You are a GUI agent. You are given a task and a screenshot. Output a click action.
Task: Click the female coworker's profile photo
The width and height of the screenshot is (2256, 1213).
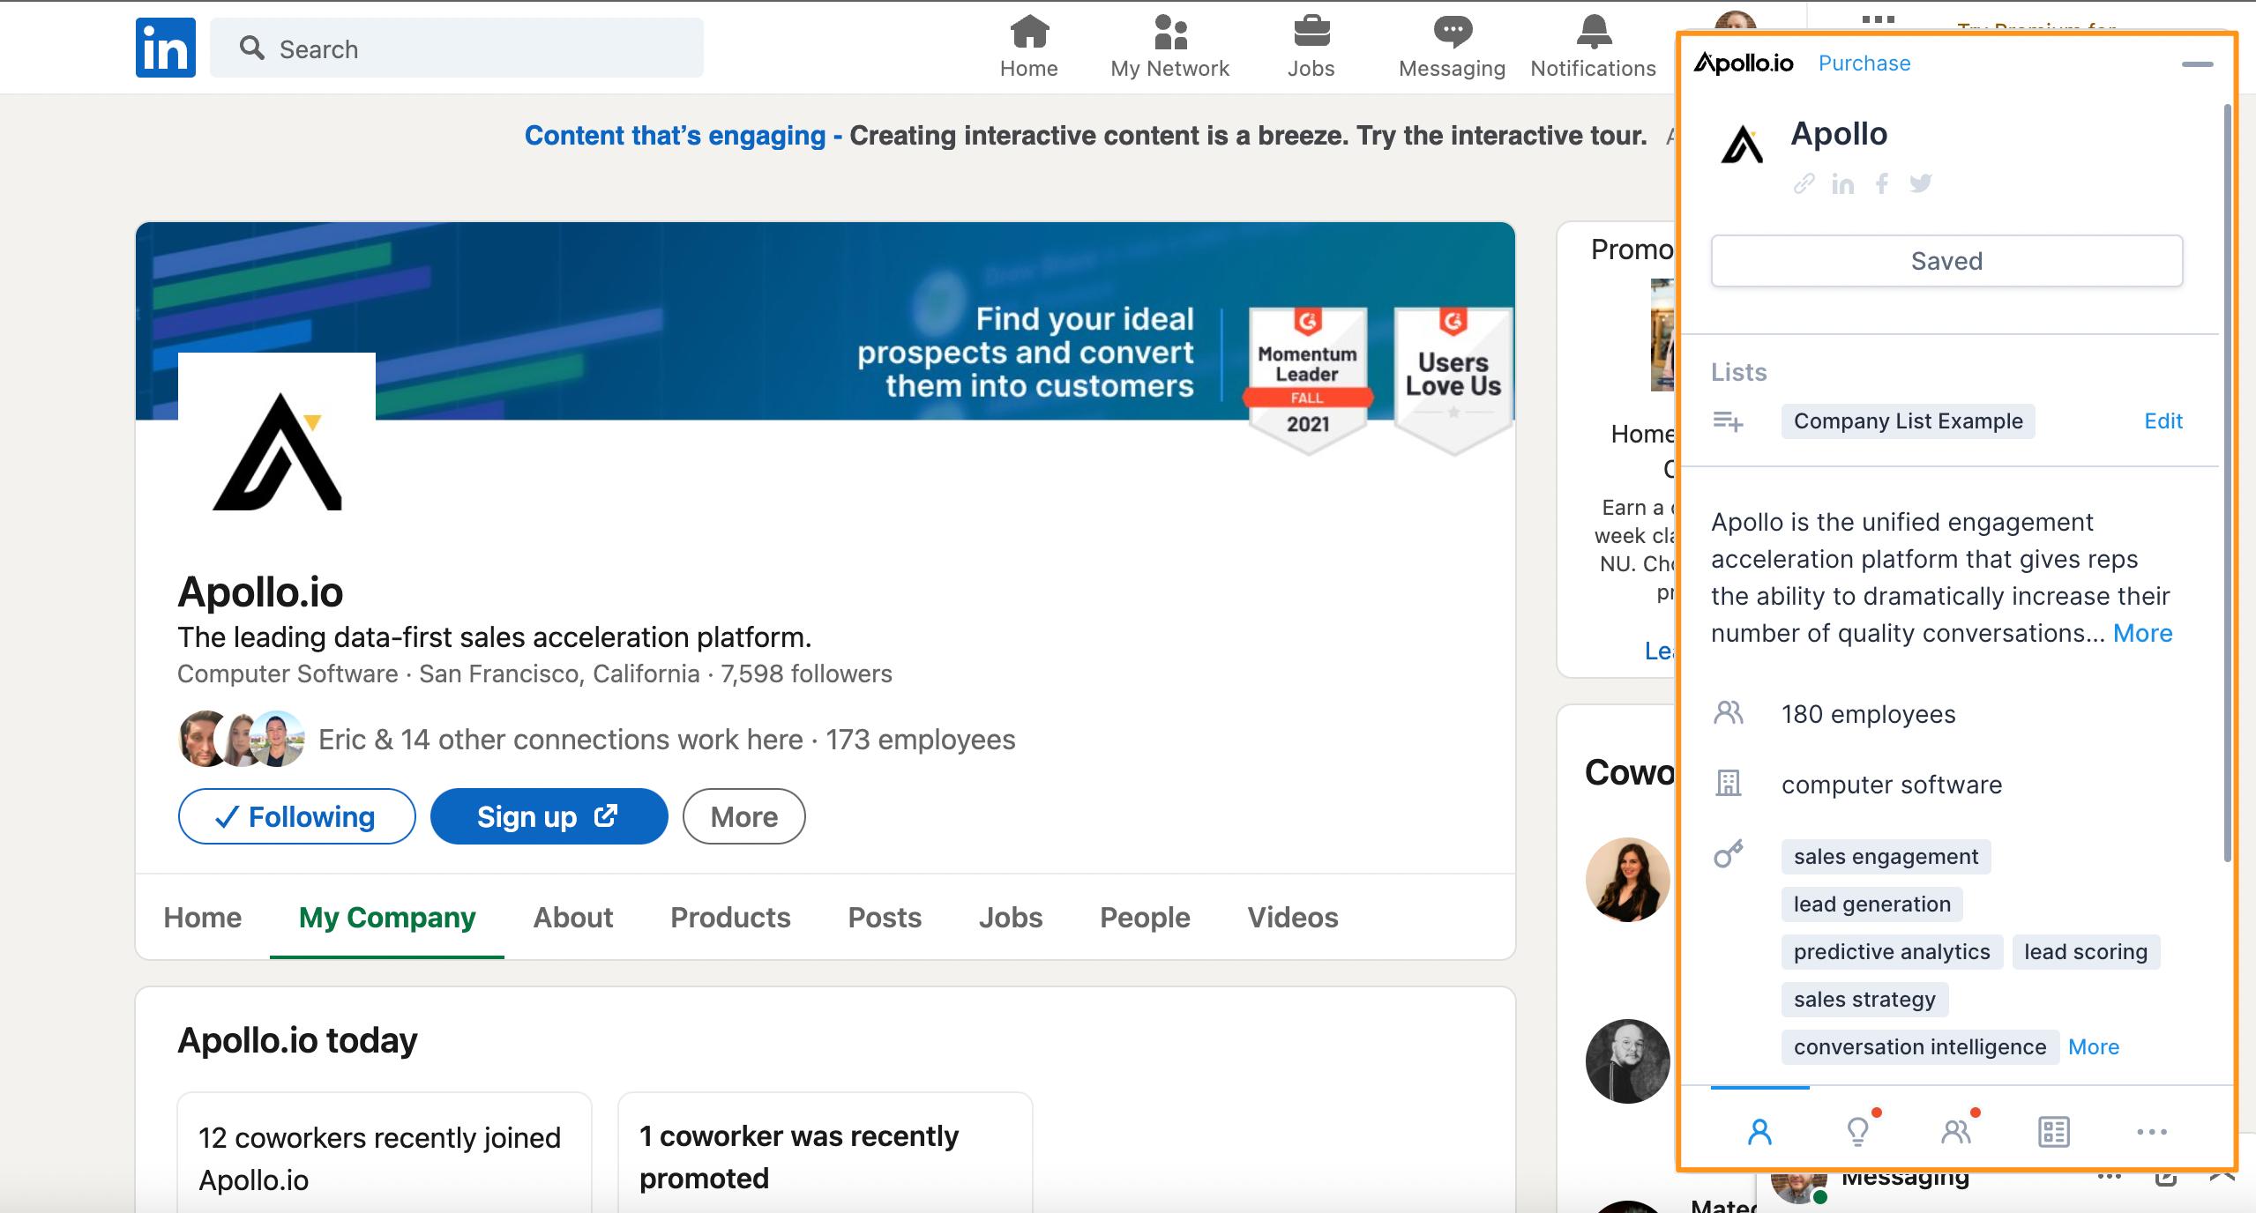[1628, 880]
